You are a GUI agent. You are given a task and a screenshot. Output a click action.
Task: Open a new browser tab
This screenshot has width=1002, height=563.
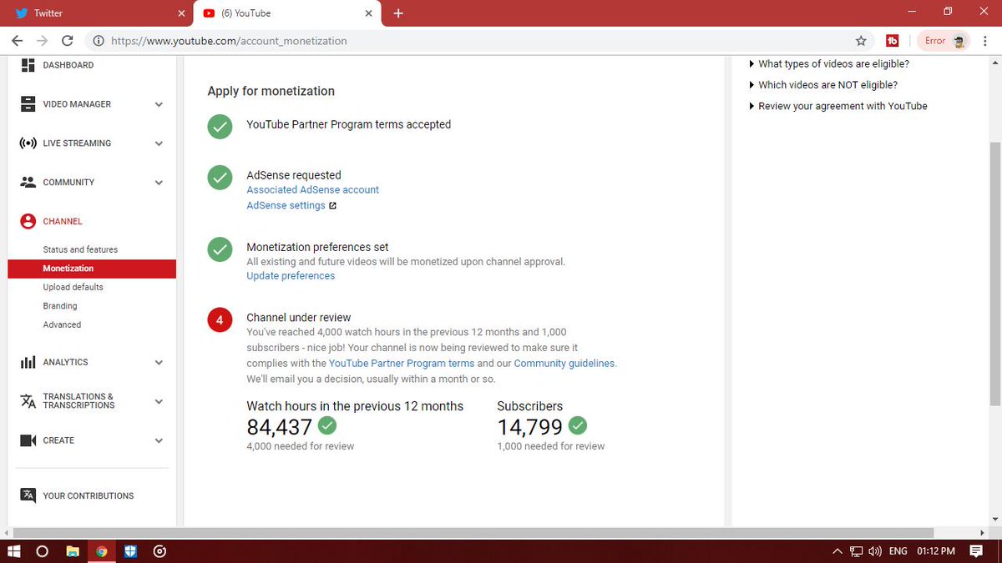pos(398,13)
